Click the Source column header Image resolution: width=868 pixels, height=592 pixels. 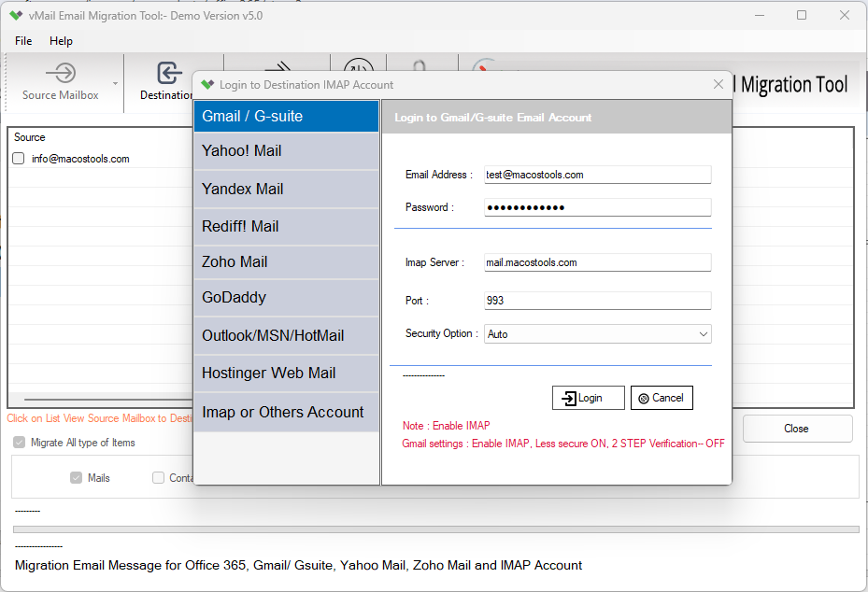point(30,137)
